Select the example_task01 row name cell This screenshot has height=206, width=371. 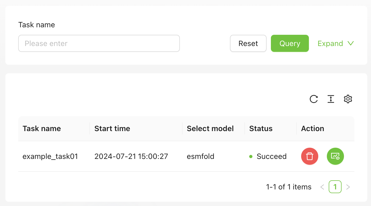(x=50, y=156)
